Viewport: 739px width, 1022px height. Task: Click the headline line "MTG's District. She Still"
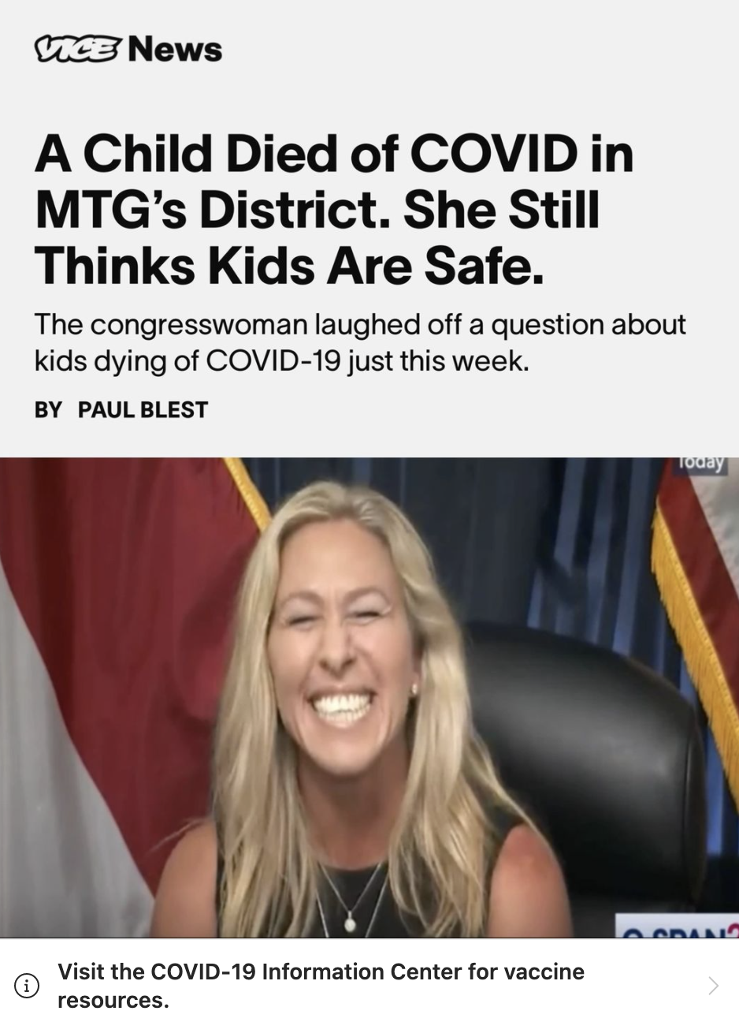pyautogui.click(x=317, y=210)
